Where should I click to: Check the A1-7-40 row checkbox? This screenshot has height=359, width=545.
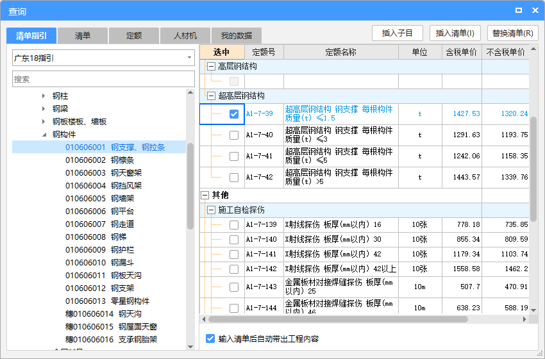(234, 135)
